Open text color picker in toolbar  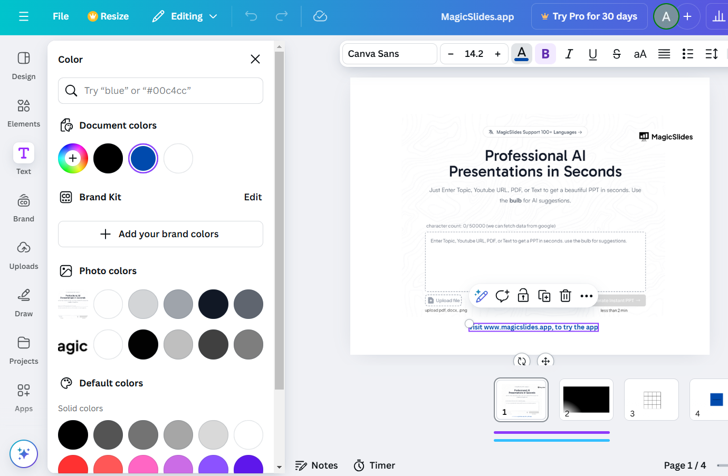point(522,54)
